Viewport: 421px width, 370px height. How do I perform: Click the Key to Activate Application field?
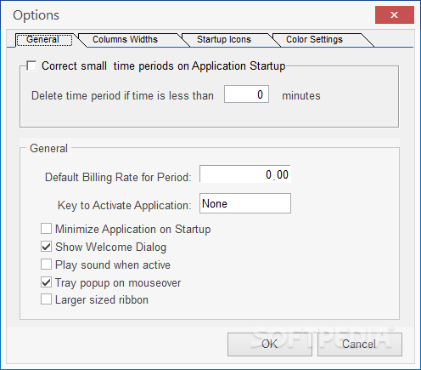(245, 203)
